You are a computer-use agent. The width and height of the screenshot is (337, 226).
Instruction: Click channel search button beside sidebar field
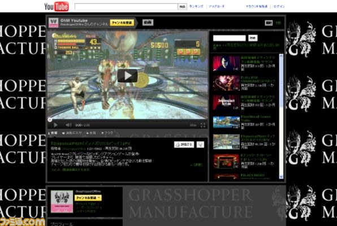(x=253, y=38)
